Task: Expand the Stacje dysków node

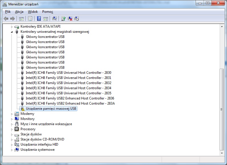Action: click(12, 135)
